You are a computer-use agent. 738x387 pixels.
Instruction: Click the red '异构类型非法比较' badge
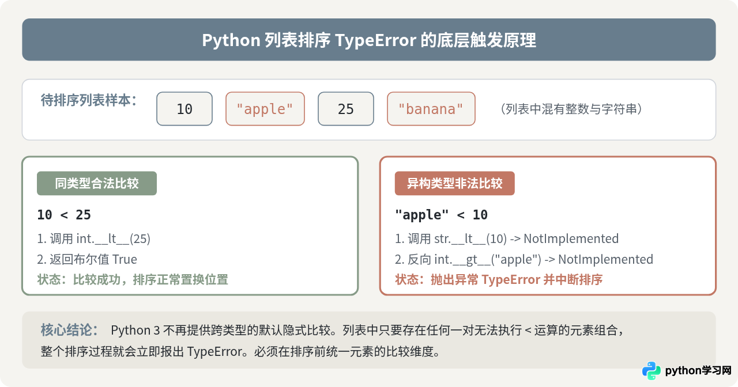pyautogui.click(x=455, y=184)
